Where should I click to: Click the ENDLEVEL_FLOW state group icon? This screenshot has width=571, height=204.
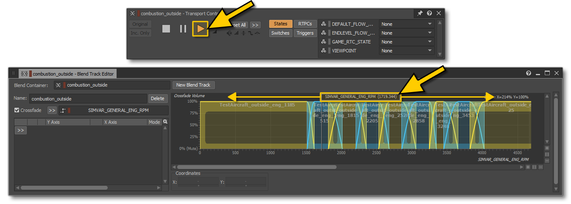pos(324,33)
